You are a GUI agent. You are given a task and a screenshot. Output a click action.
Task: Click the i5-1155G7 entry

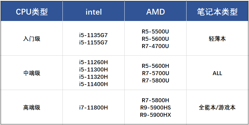coord(93,43)
